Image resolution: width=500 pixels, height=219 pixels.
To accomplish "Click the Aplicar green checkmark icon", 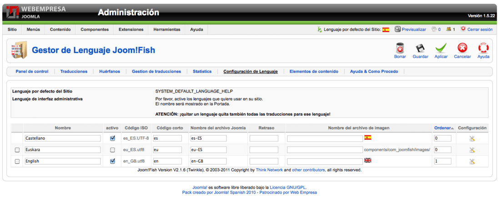I will [x=441, y=48].
